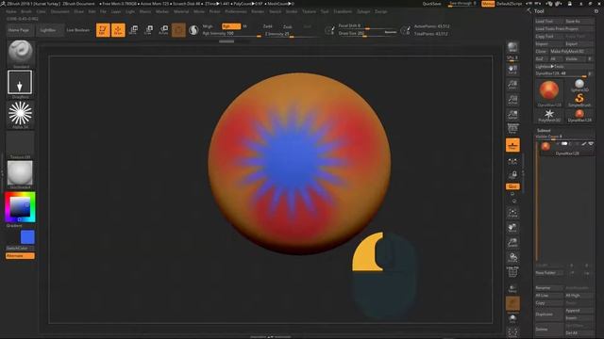Image resolution: width=604 pixels, height=339 pixels.
Task: Click the SwitchColor button
Action: coord(20,249)
